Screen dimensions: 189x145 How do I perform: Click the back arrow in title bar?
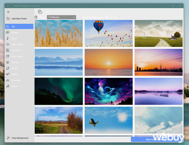tap(8, 6)
